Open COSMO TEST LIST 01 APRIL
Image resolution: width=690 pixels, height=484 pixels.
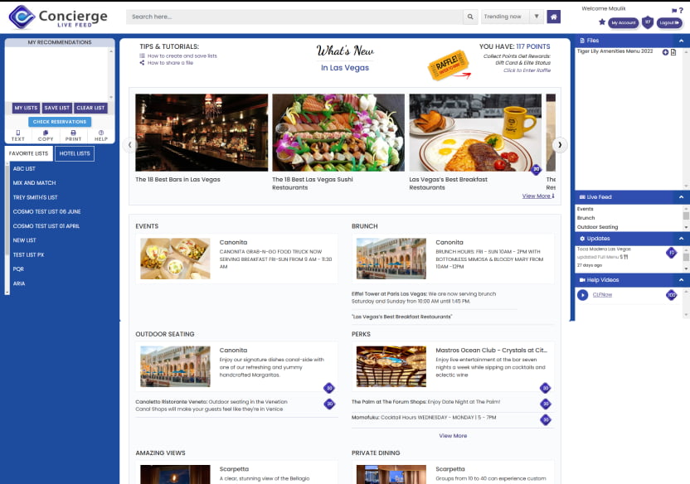pos(46,226)
